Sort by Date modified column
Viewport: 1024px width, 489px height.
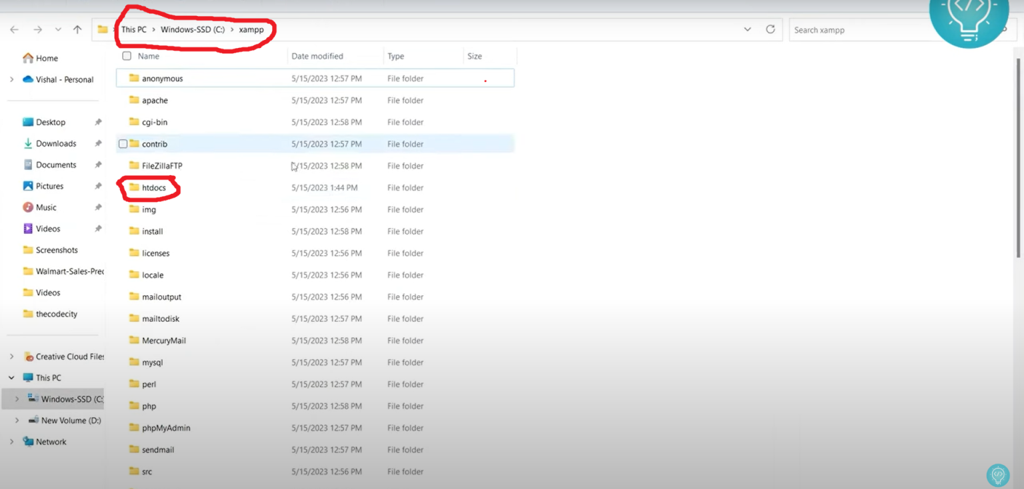317,56
